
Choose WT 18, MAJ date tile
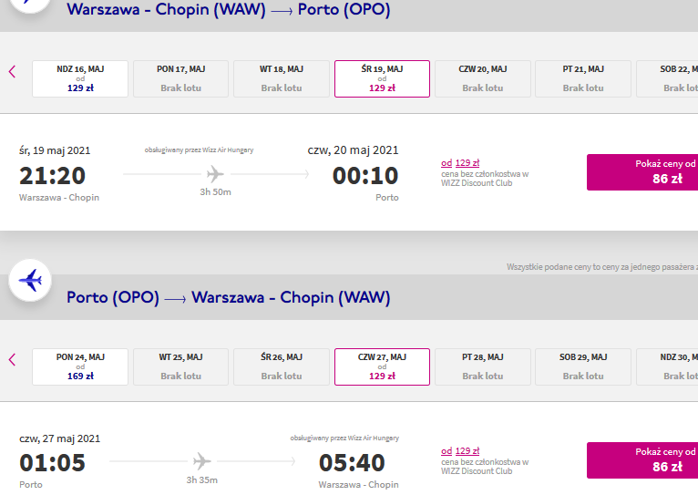click(282, 78)
